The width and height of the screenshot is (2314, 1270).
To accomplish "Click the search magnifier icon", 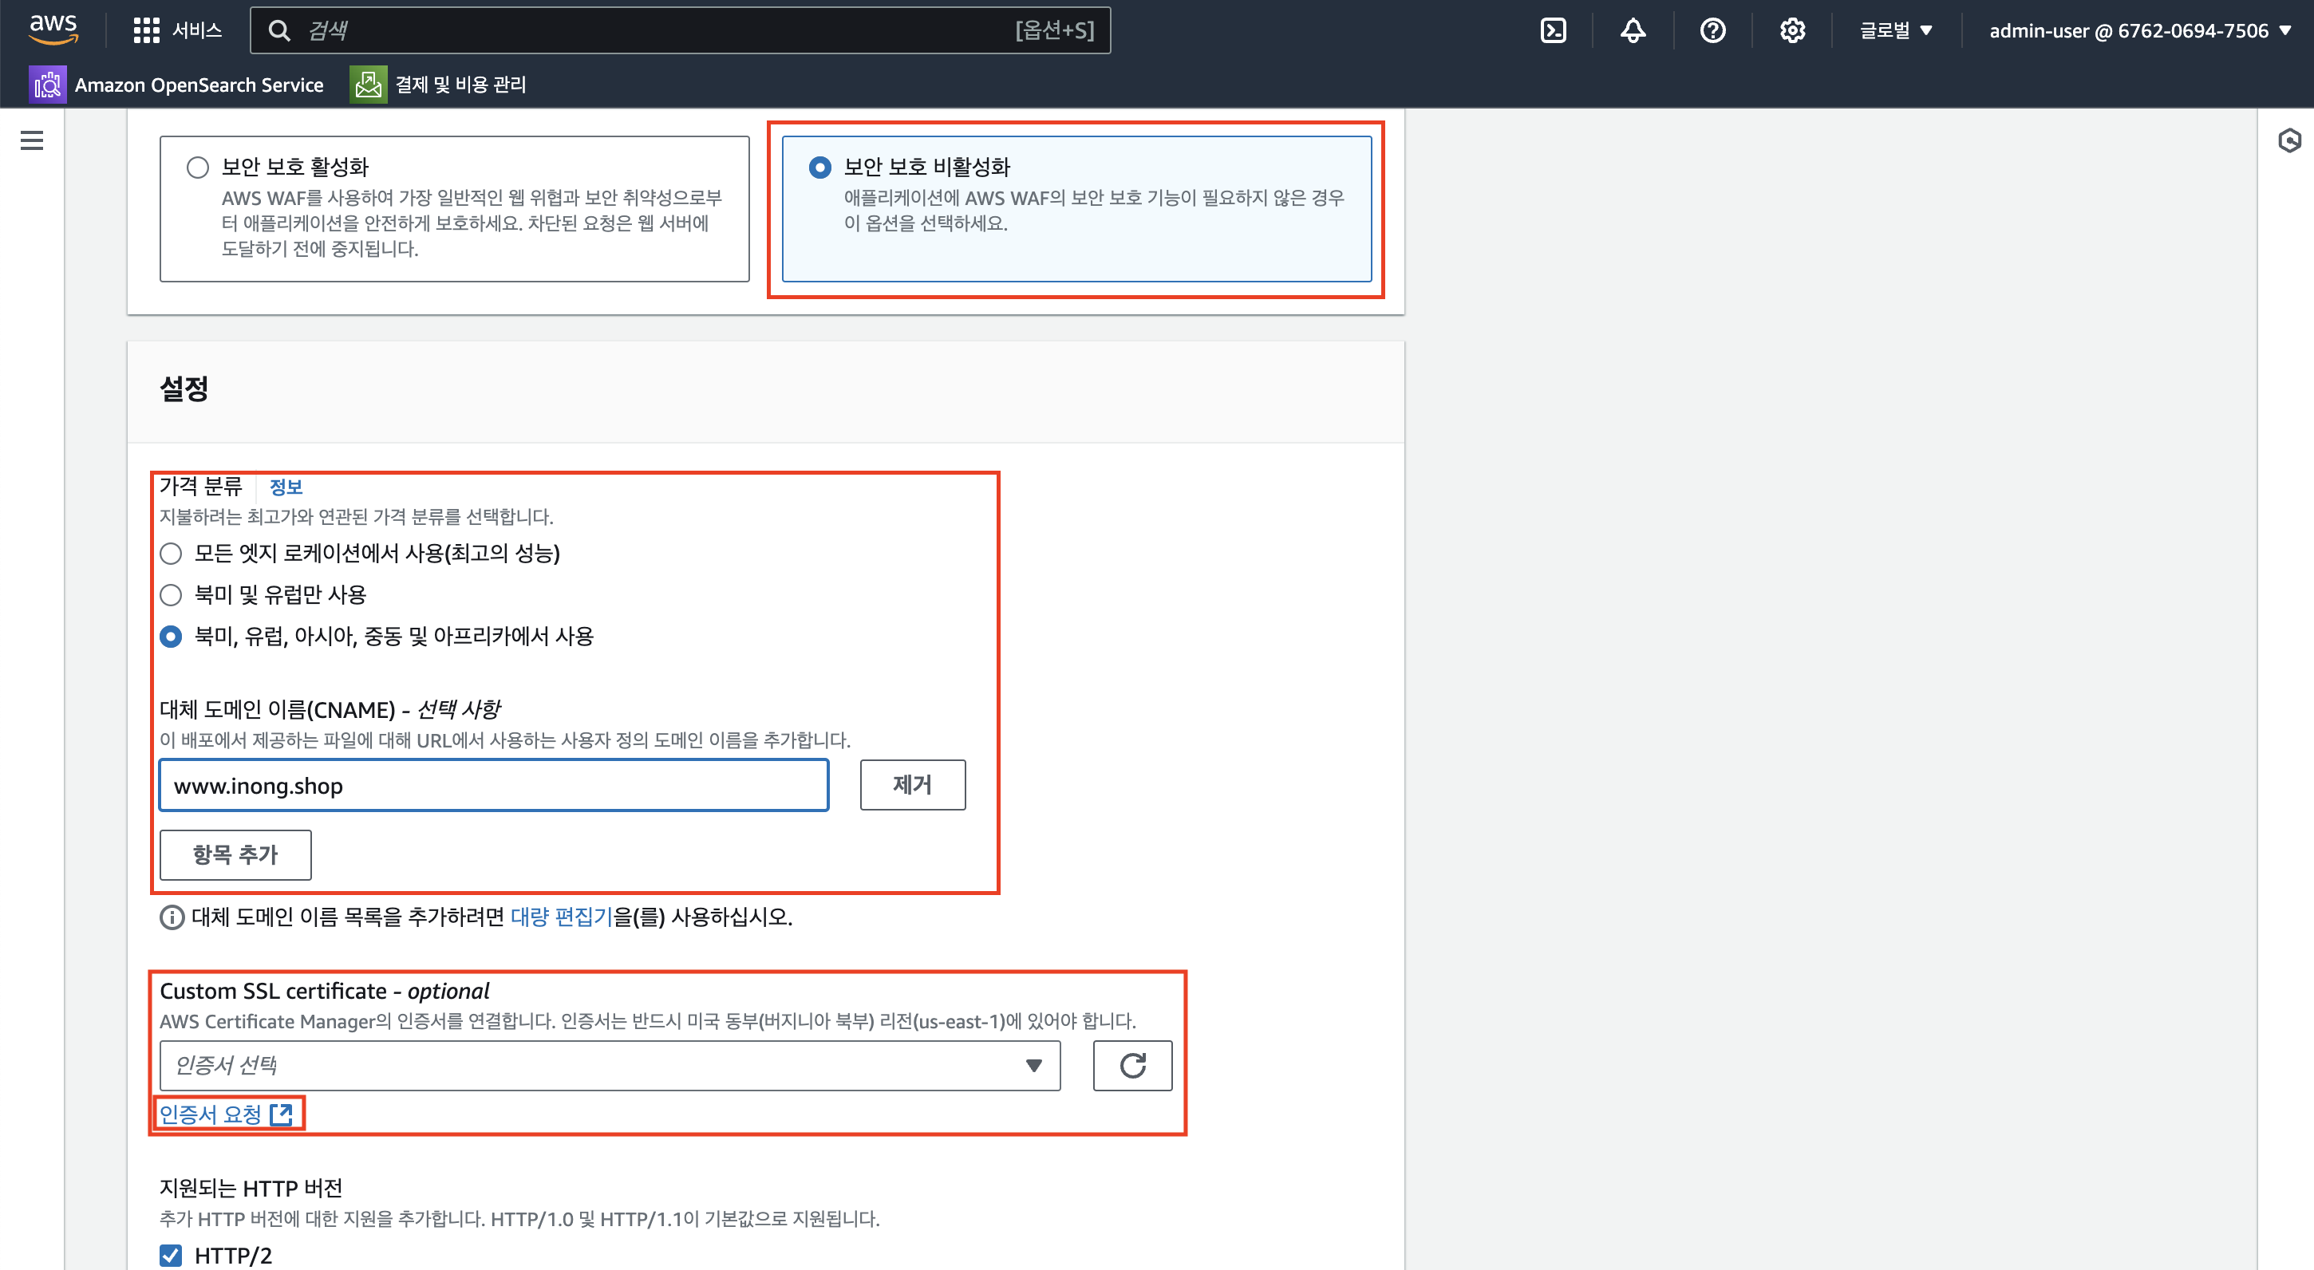I will coord(279,30).
